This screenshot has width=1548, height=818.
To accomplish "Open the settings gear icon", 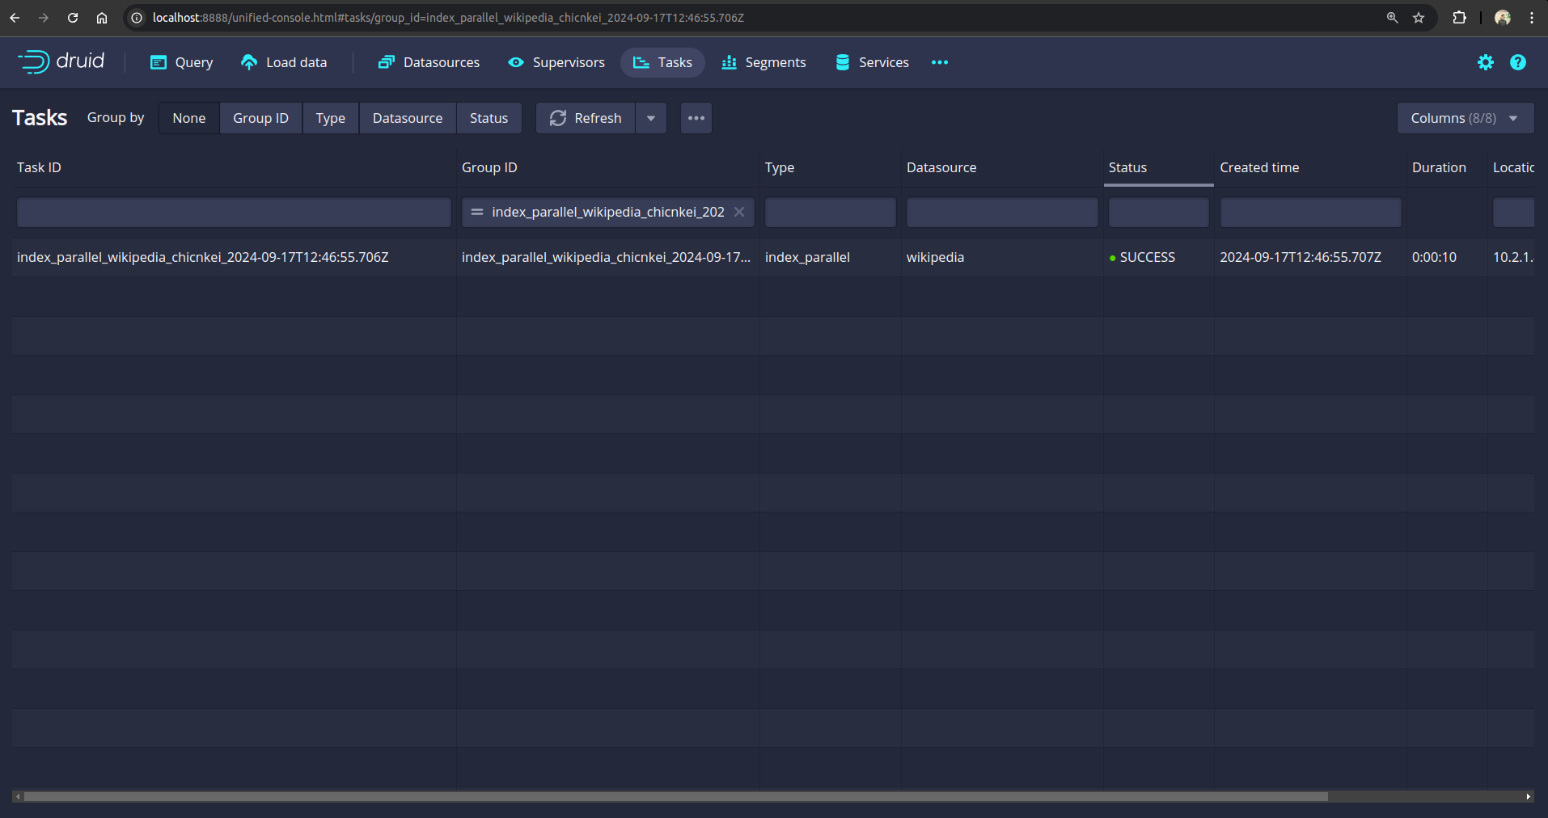I will point(1485,62).
